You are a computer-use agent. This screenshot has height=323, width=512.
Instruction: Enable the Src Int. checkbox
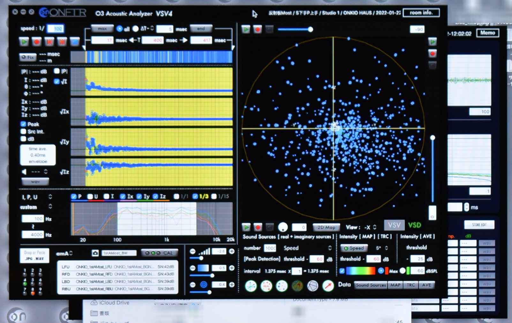pyautogui.click(x=23, y=131)
